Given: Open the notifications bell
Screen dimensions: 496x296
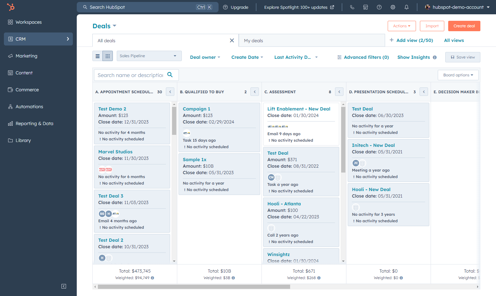Looking at the screenshot, I should coord(407,7).
